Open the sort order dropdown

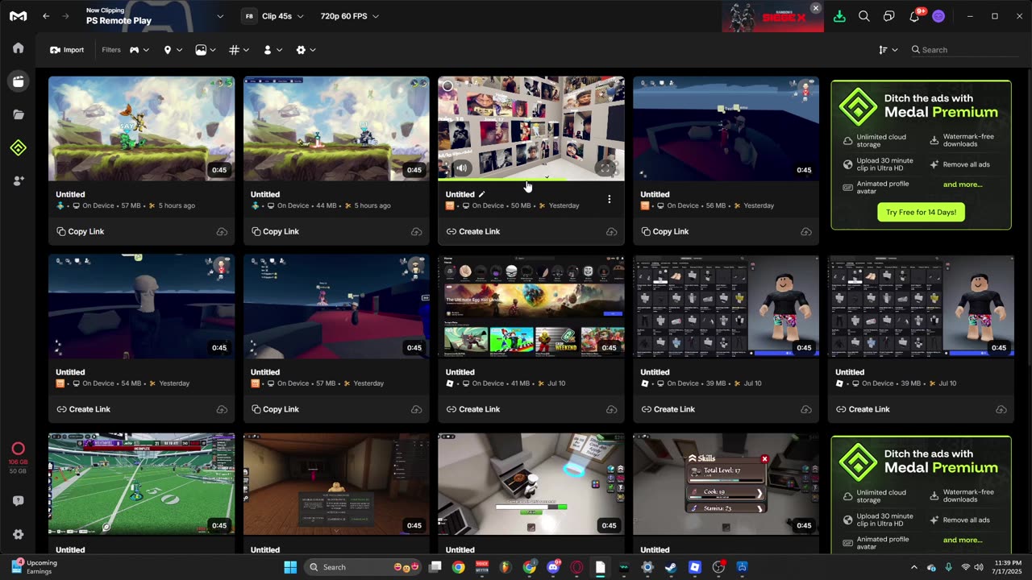pos(888,50)
